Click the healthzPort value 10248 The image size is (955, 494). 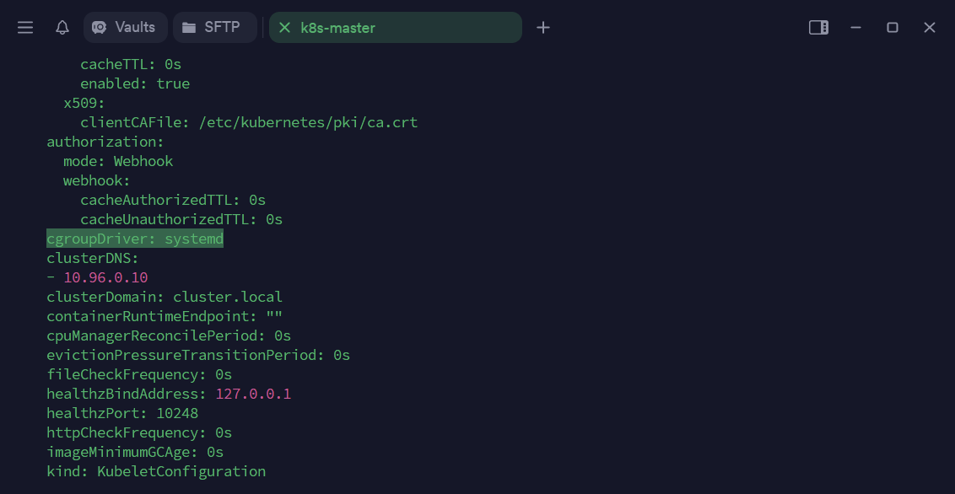point(177,413)
